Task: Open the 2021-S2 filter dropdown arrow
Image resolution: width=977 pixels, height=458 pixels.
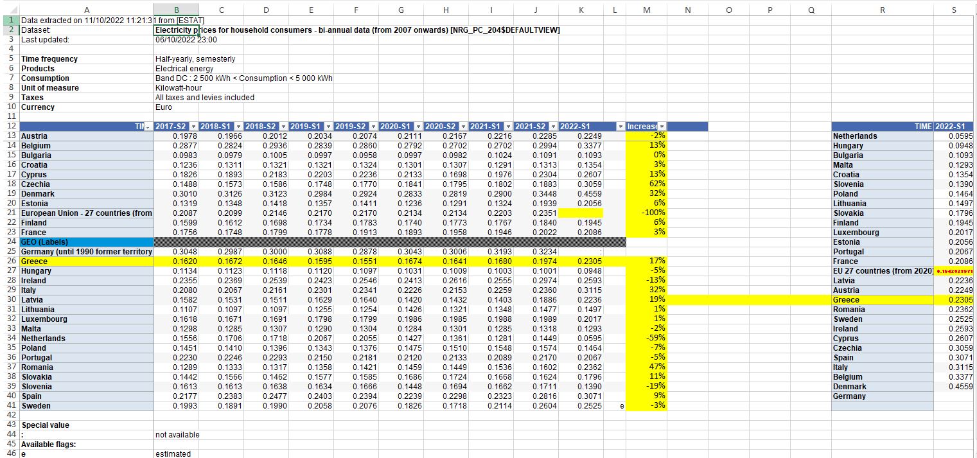Action: [553, 127]
